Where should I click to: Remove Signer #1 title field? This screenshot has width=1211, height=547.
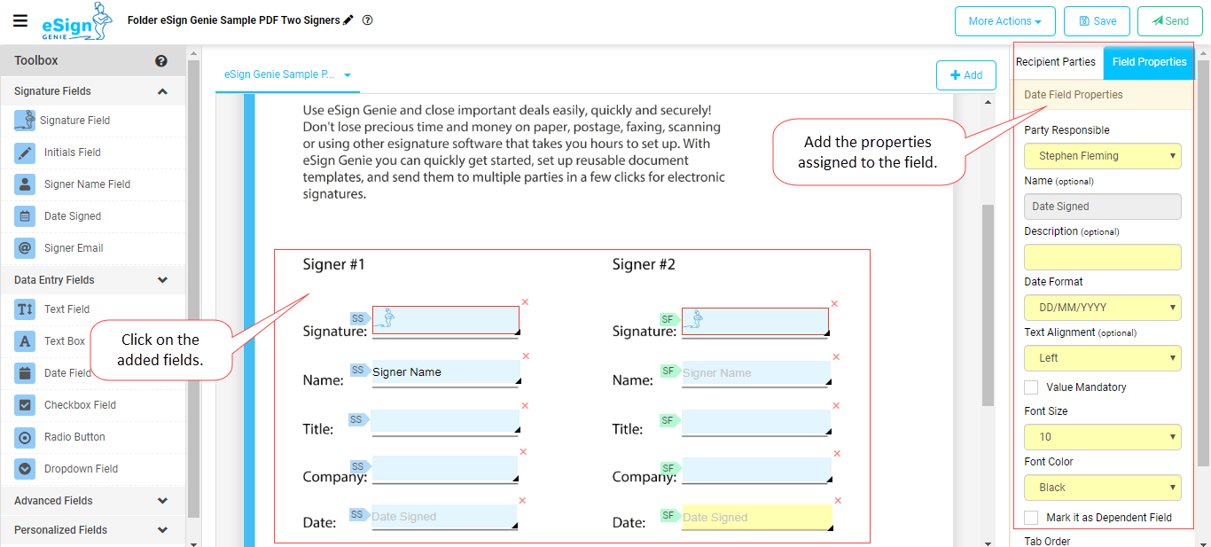(x=525, y=406)
